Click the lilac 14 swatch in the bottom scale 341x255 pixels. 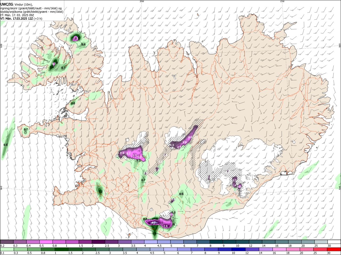[x=266, y=249]
